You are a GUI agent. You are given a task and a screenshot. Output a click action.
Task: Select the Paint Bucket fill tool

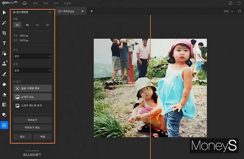(x=4, y=84)
